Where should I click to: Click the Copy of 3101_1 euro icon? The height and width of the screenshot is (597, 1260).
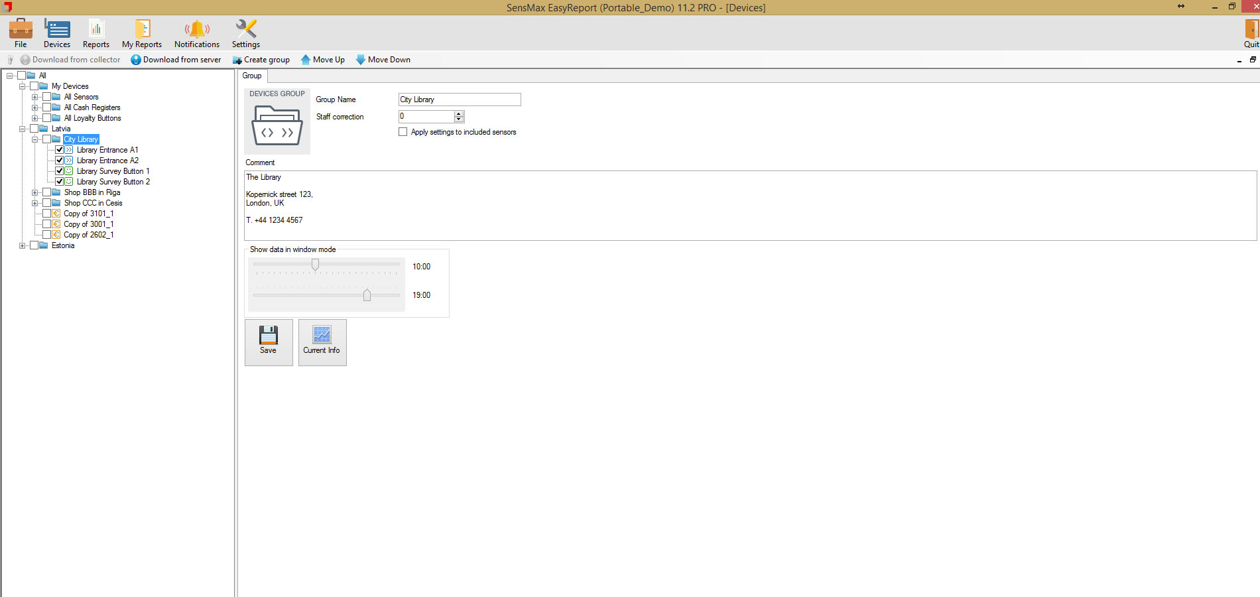pyautogui.click(x=56, y=214)
